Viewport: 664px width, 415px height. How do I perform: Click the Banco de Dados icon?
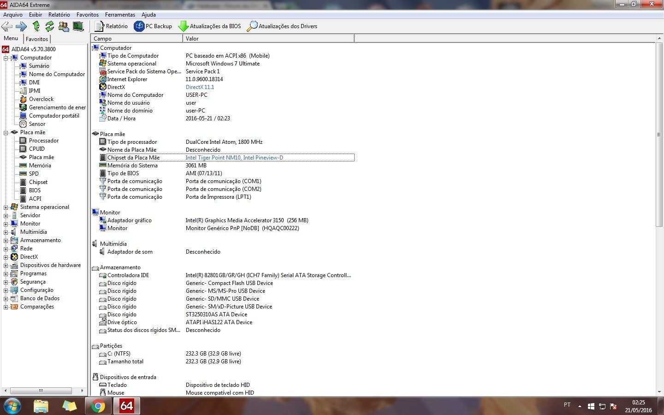pyautogui.click(x=14, y=298)
